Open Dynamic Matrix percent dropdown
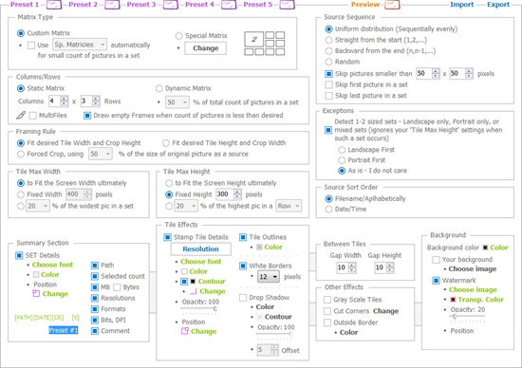 (177, 102)
